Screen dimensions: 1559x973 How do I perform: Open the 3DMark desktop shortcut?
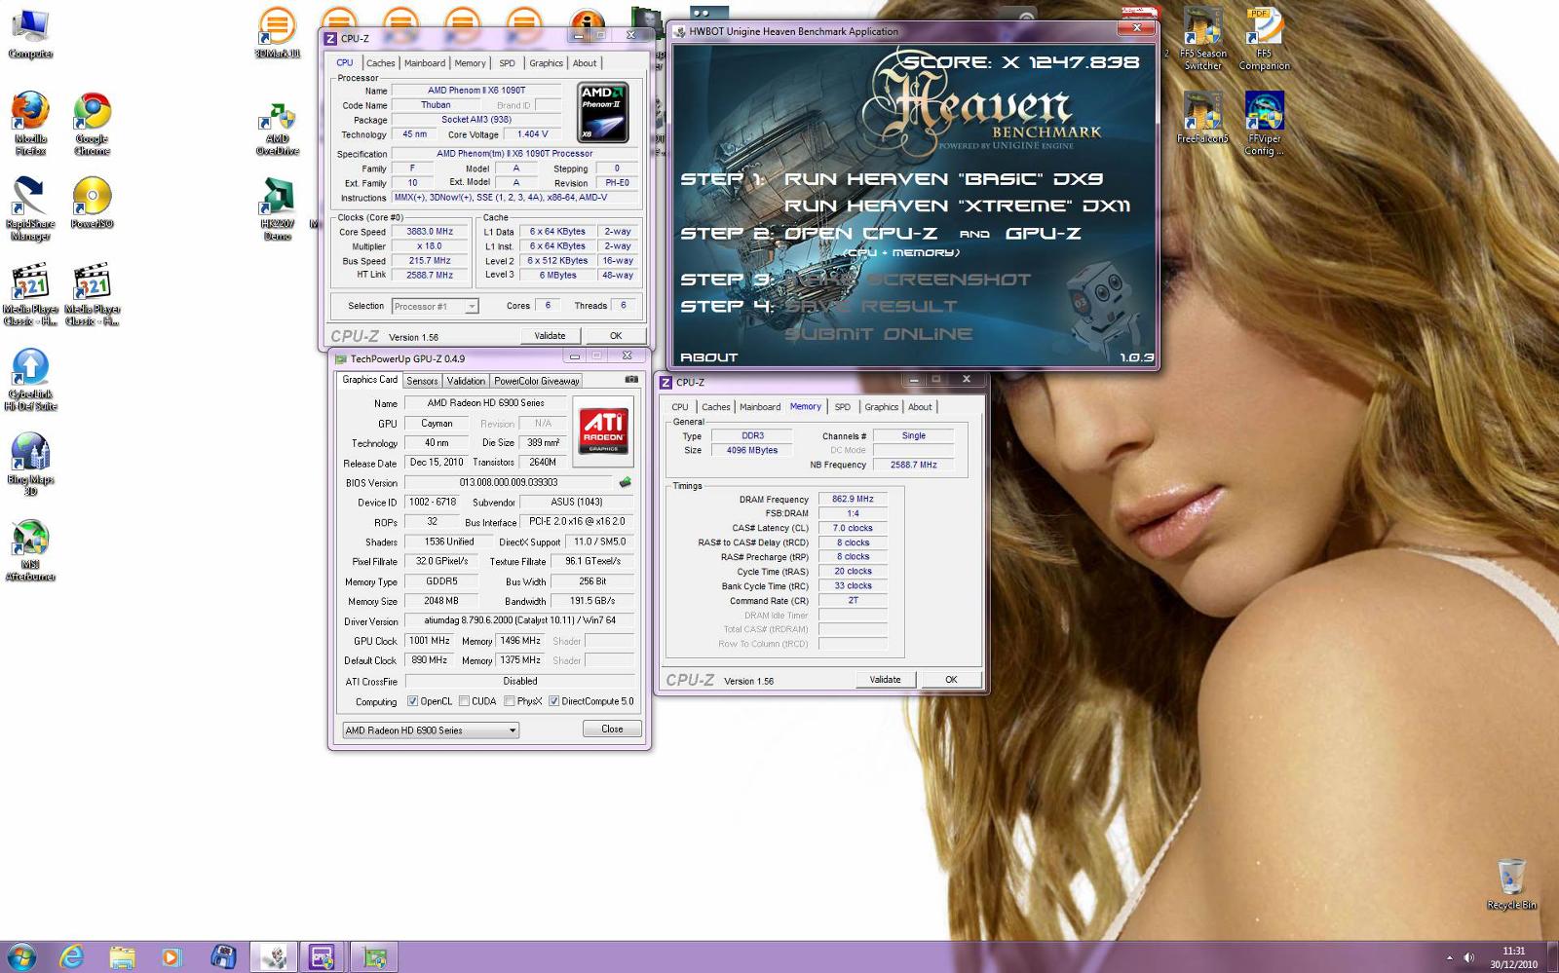click(x=277, y=33)
